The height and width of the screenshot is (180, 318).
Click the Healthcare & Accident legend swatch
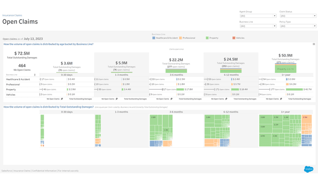click(x=154, y=38)
